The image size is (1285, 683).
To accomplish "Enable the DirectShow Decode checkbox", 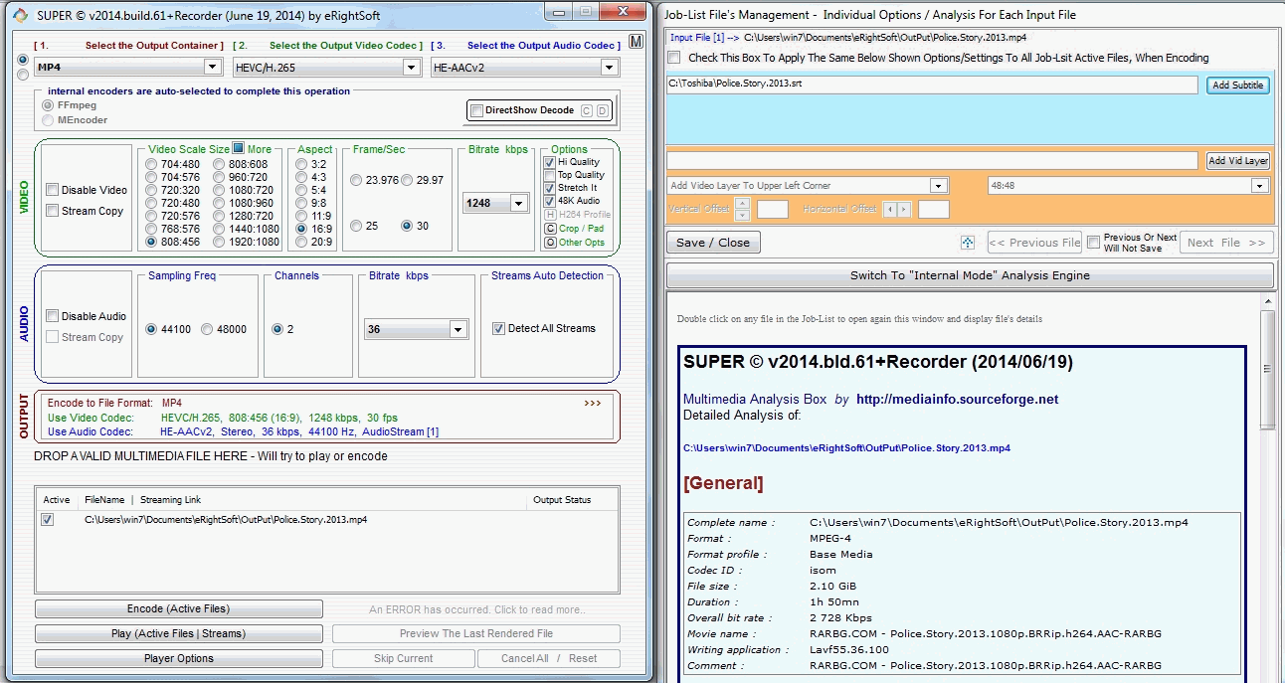I will click(x=477, y=110).
